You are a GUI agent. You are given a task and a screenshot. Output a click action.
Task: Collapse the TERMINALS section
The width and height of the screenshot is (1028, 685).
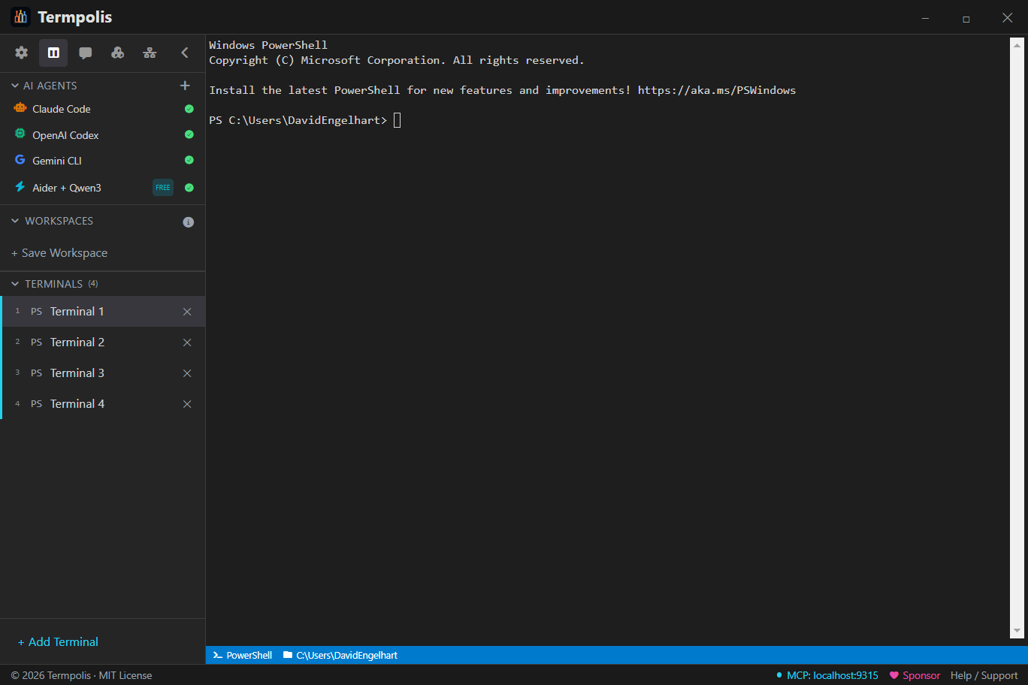click(x=14, y=283)
